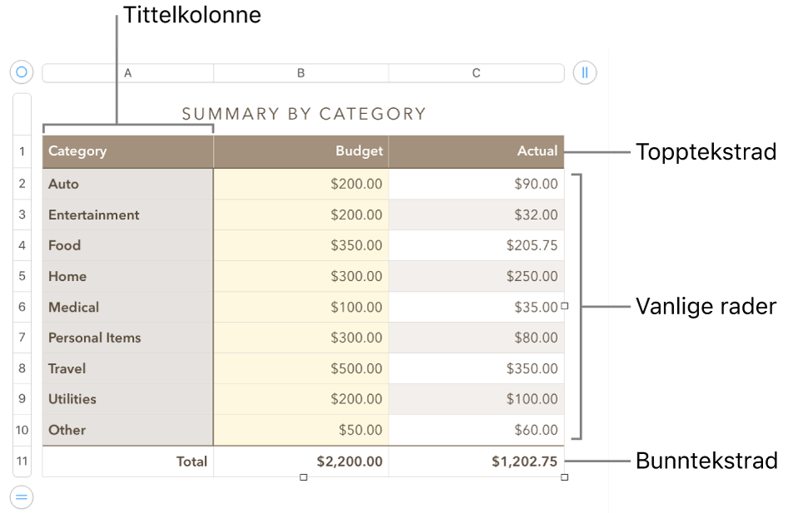This screenshot has height=513, width=788.
Task: Click the Budget header cell
Action: click(301, 151)
